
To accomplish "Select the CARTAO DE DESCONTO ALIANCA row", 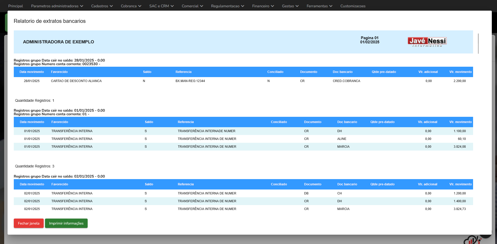I will [76, 81].
